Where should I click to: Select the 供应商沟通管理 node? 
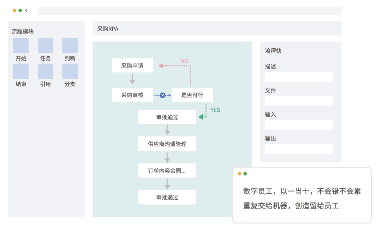pos(167,144)
